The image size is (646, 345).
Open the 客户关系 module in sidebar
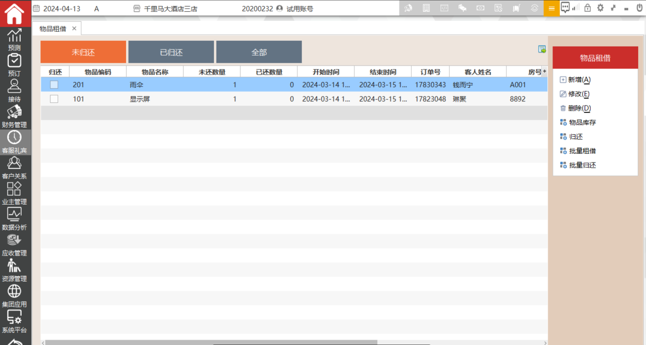[14, 168]
